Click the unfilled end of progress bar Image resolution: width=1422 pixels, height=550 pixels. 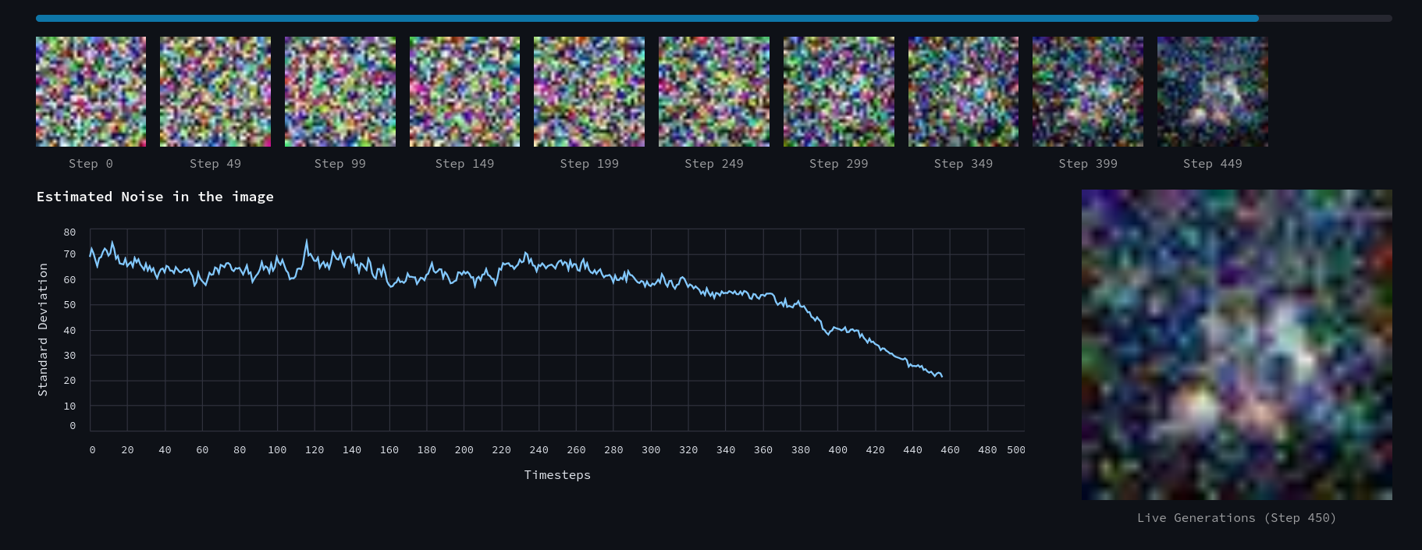tap(1325, 18)
